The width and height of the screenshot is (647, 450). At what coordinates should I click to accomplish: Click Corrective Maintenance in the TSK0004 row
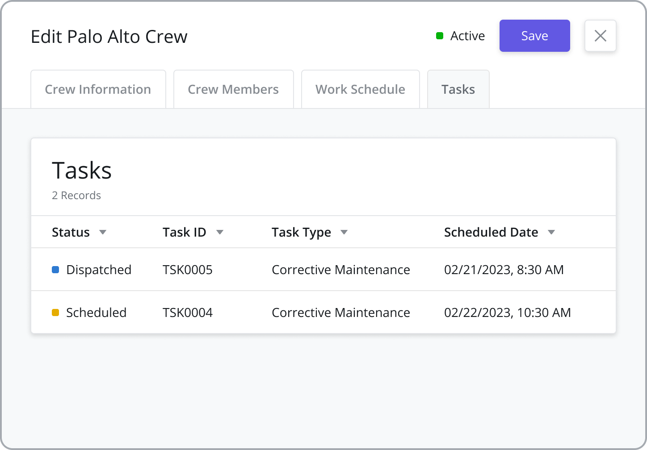[341, 312]
